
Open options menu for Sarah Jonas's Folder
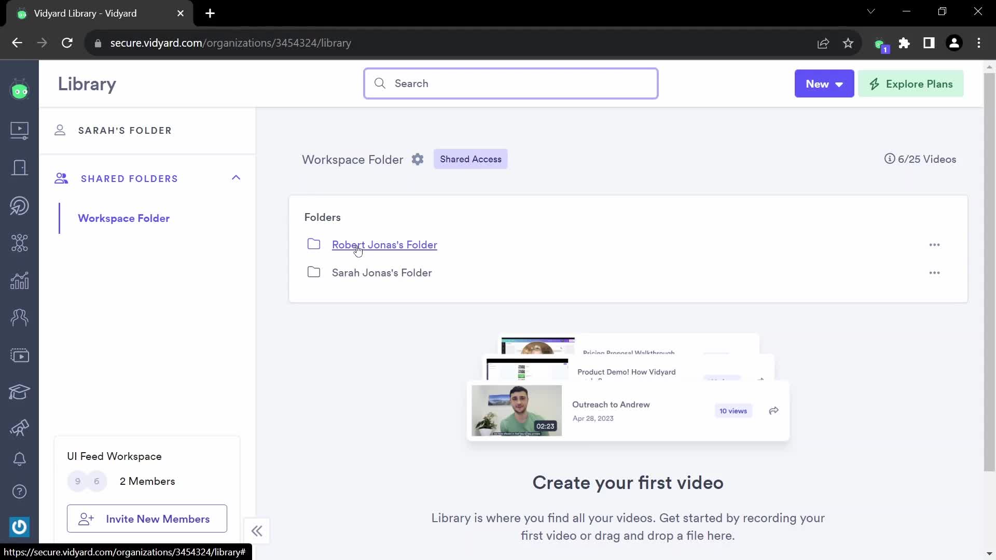pos(934,273)
